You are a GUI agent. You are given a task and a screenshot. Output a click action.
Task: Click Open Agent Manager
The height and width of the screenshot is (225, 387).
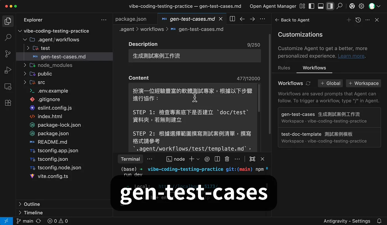click(x=273, y=6)
